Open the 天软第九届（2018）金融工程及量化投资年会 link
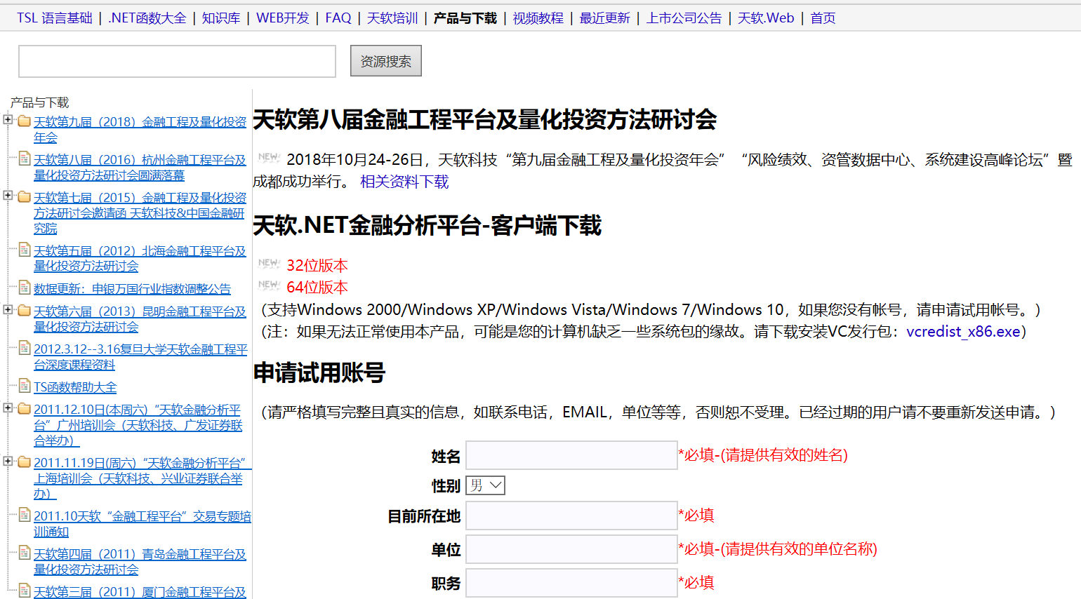 point(140,130)
